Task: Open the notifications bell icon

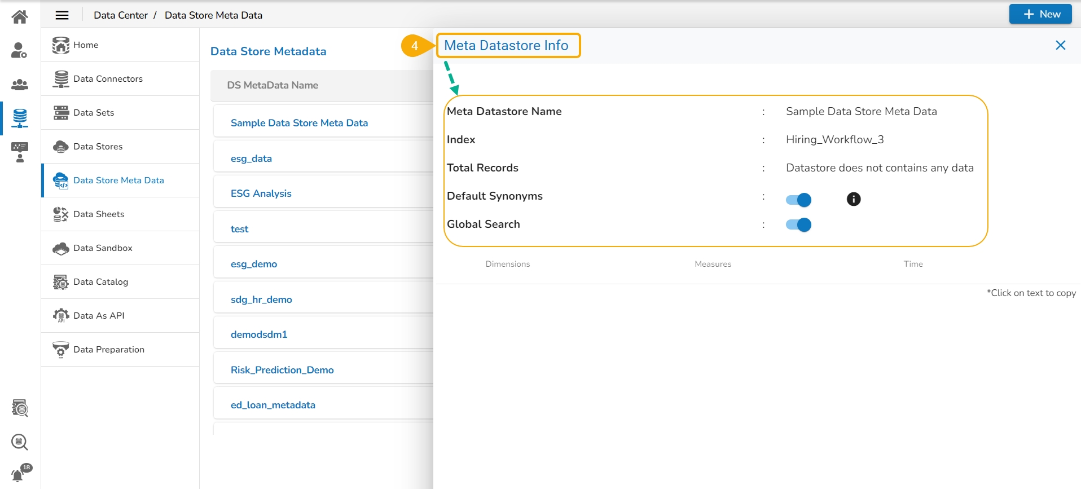Action: click(19, 474)
